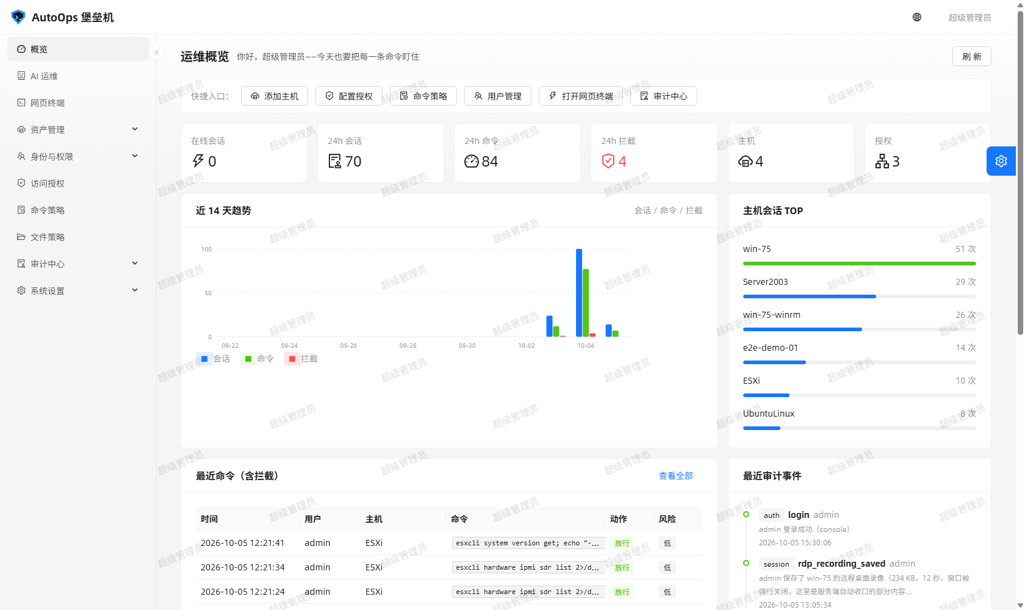Click quick-entry 审计中心 button
Image resolution: width=1025 pixels, height=610 pixels.
click(664, 96)
